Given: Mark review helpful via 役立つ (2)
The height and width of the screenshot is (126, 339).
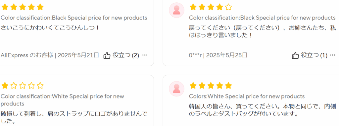Looking at the screenshot, I should point(126,55).
